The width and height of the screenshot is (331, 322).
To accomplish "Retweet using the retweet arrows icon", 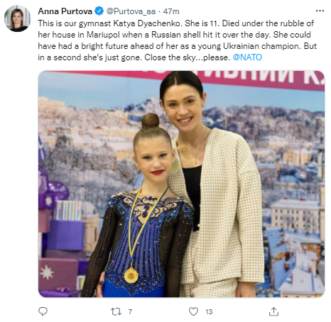I will point(116,311).
